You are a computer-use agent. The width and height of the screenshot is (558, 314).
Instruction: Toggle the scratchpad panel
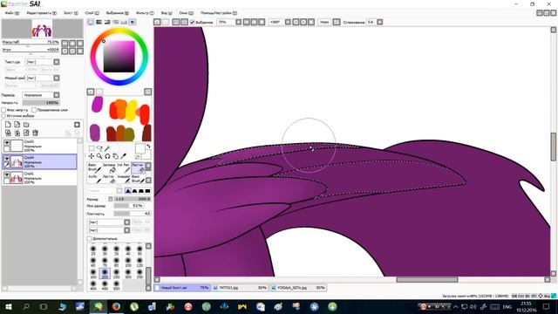point(132,22)
